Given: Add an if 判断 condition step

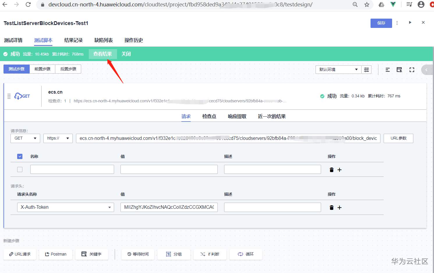Looking at the screenshot, I should point(210,254).
